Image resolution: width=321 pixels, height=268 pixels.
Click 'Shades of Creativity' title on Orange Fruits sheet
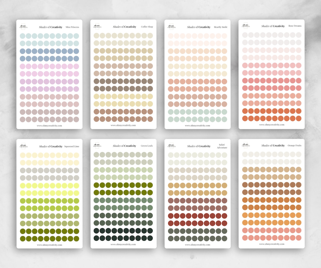[273, 145]
